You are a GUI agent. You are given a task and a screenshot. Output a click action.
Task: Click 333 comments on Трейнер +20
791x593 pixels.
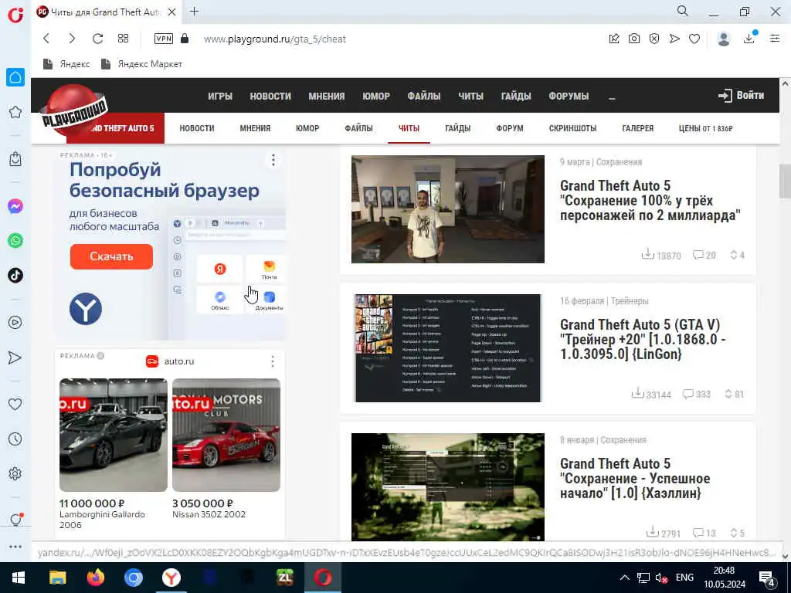(696, 394)
